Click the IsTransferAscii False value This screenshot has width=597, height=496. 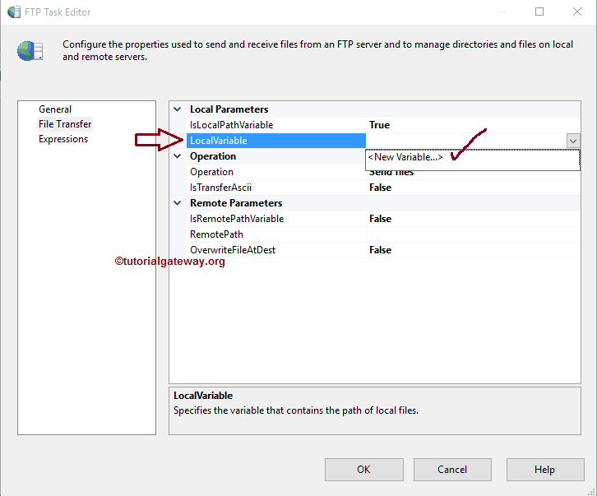coord(380,188)
